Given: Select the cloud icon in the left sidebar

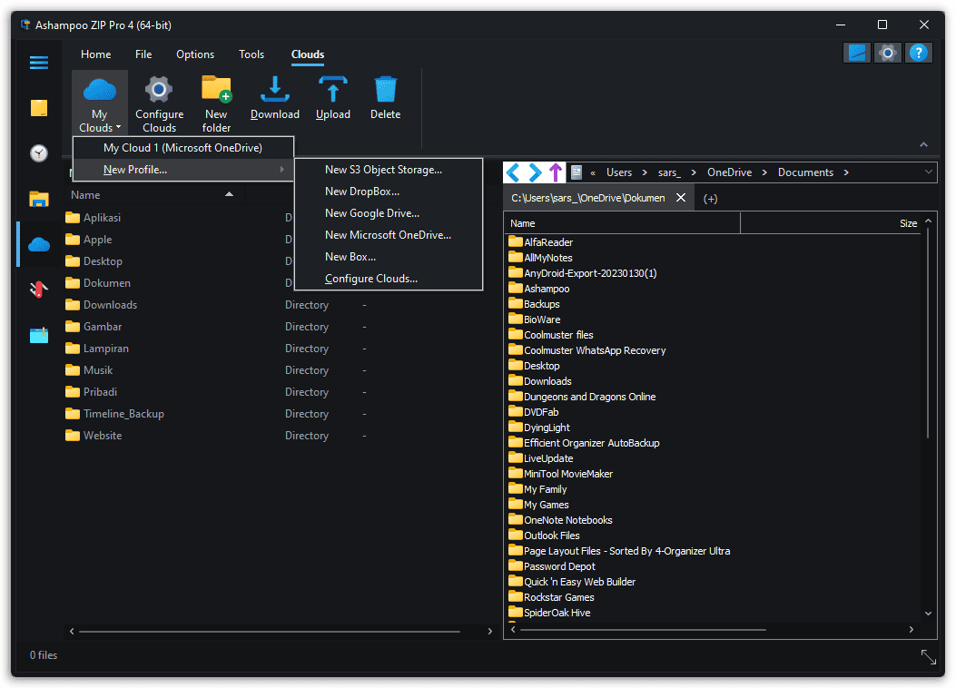Looking at the screenshot, I should click(39, 244).
